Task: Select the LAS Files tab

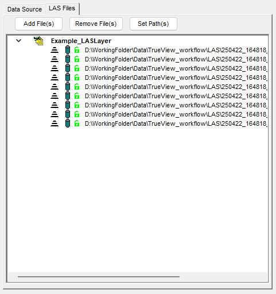Action: pyautogui.click(x=62, y=8)
